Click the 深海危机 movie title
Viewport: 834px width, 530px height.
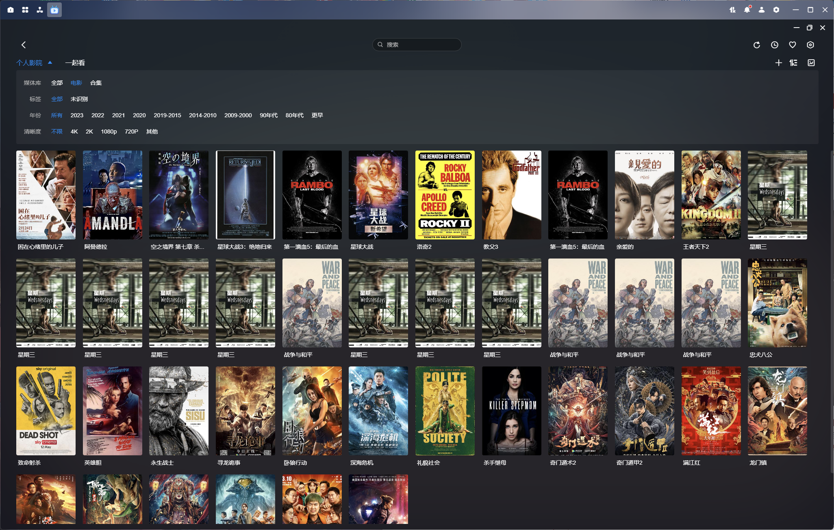tap(362, 463)
